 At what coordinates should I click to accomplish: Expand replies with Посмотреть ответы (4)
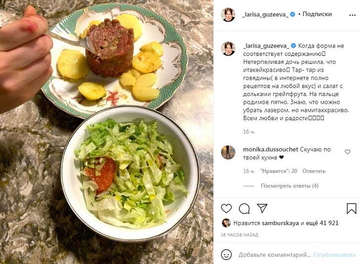point(290,186)
